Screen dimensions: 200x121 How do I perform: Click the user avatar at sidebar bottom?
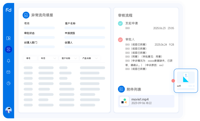click(9, 110)
